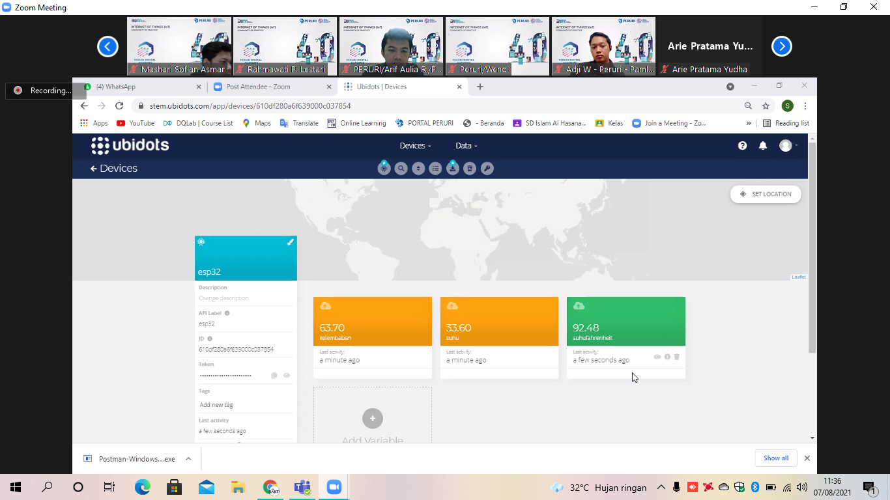Click the sort arrows icon in the devices toolbar
Image resolution: width=890 pixels, height=500 pixels.
[418, 169]
